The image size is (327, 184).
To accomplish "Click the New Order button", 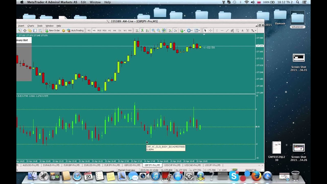I will tap(52, 30).
